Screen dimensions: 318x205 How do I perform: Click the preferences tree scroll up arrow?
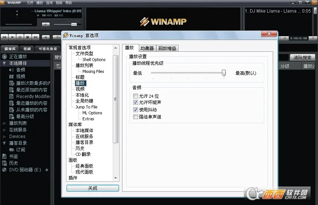point(116,48)
